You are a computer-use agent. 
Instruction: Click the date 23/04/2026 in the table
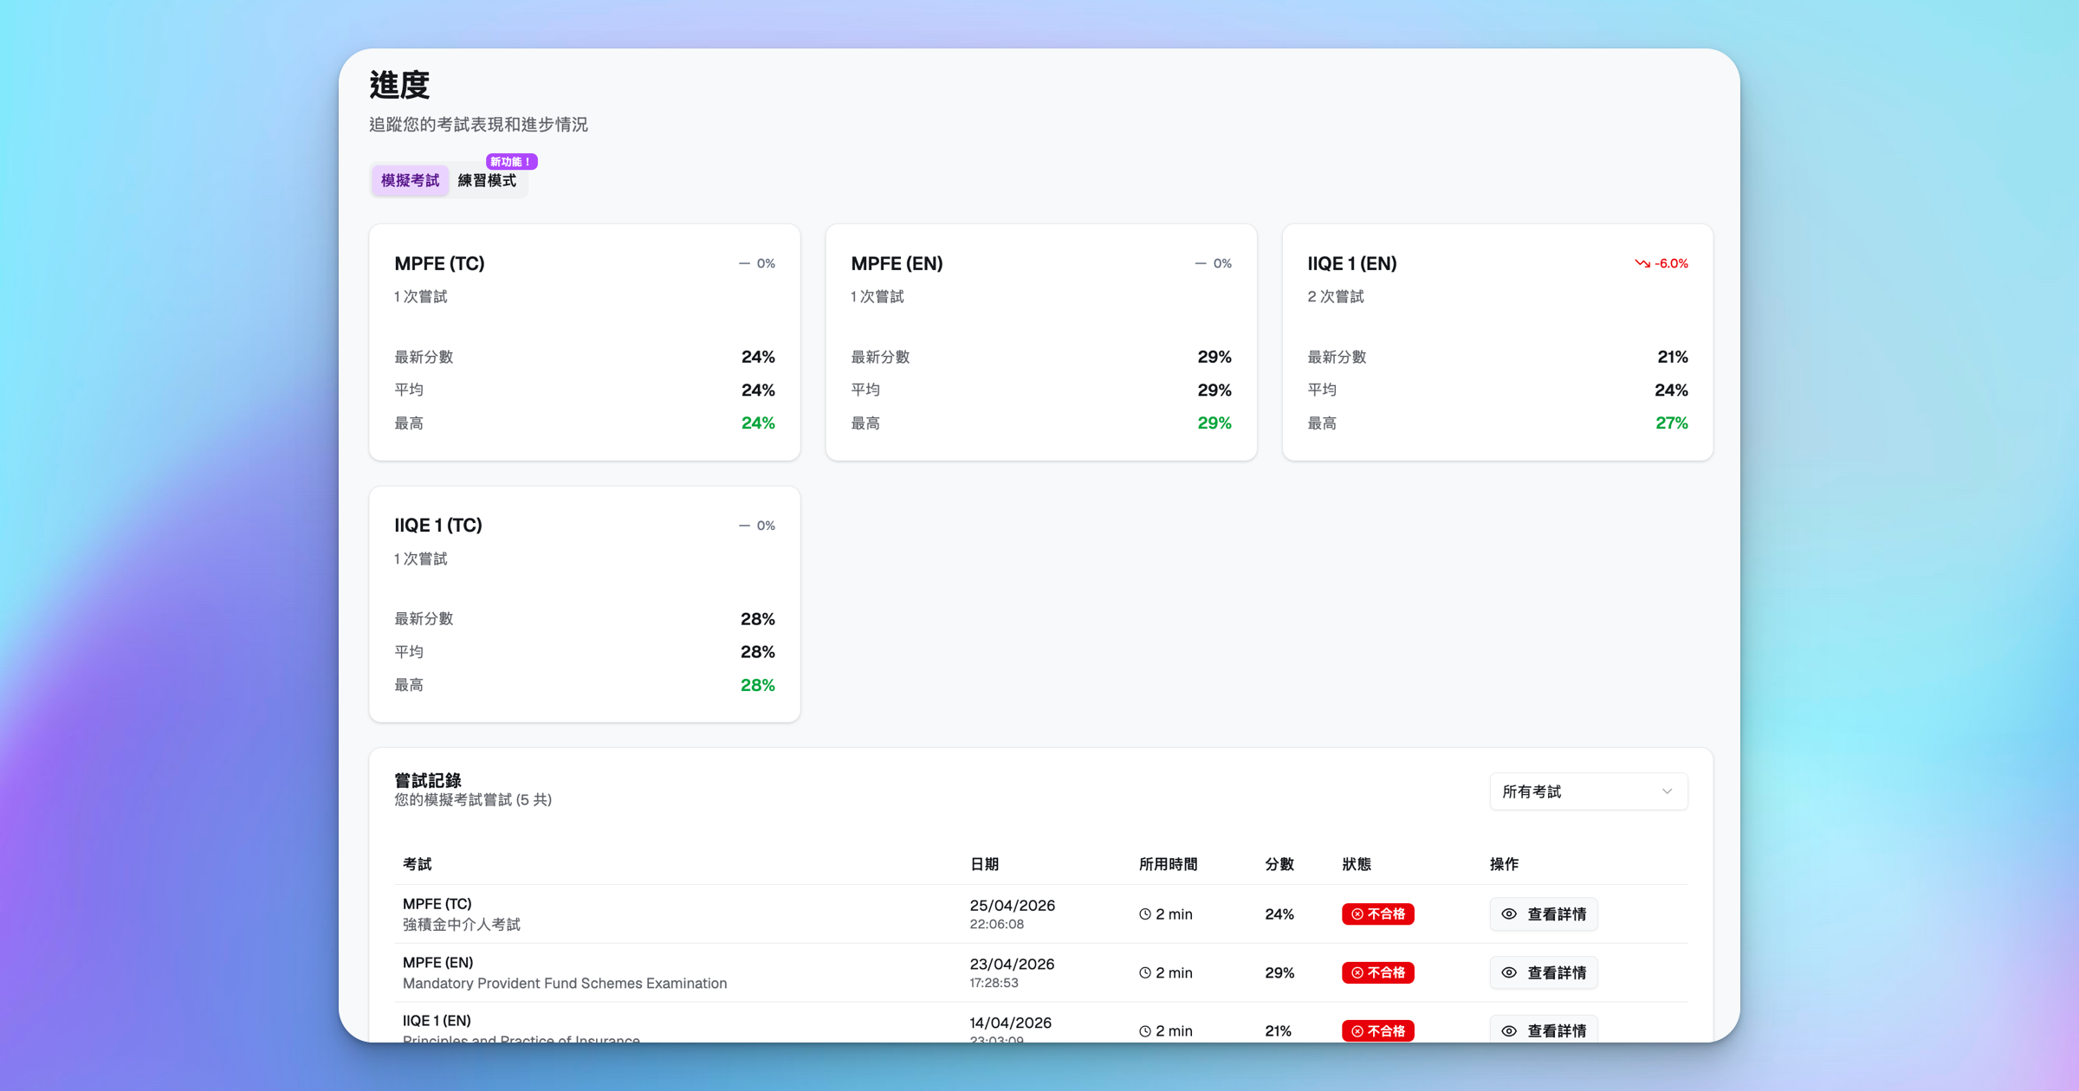click(1012, 964)
